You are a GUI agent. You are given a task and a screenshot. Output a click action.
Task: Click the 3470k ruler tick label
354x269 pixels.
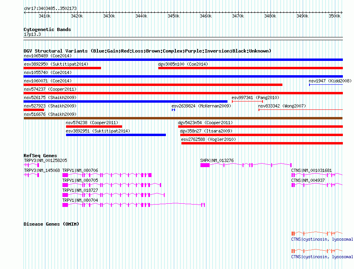tap(238, 16)
